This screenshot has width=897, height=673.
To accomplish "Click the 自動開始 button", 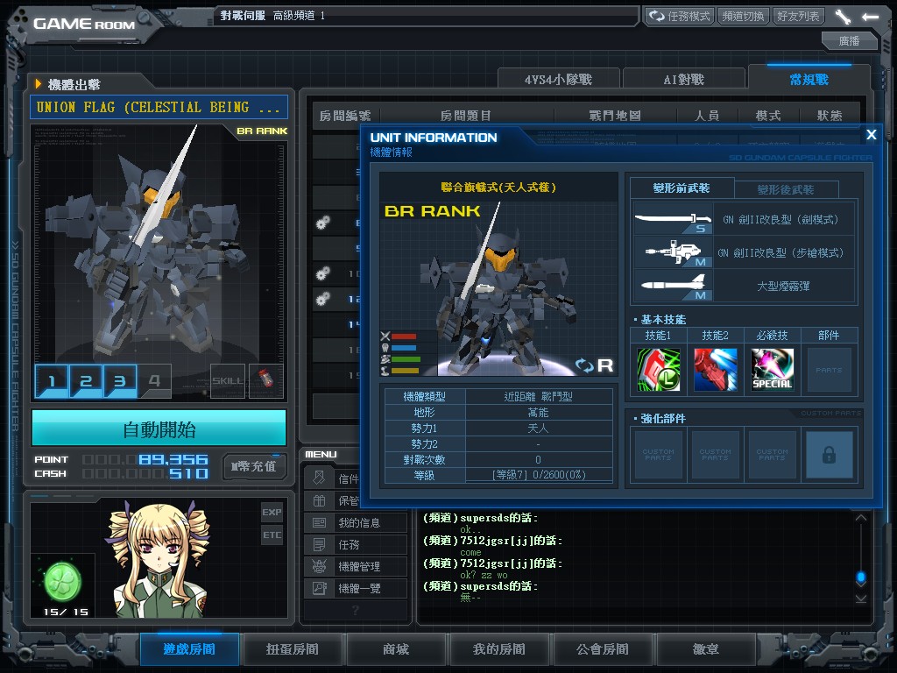I will tap(159, 428).
